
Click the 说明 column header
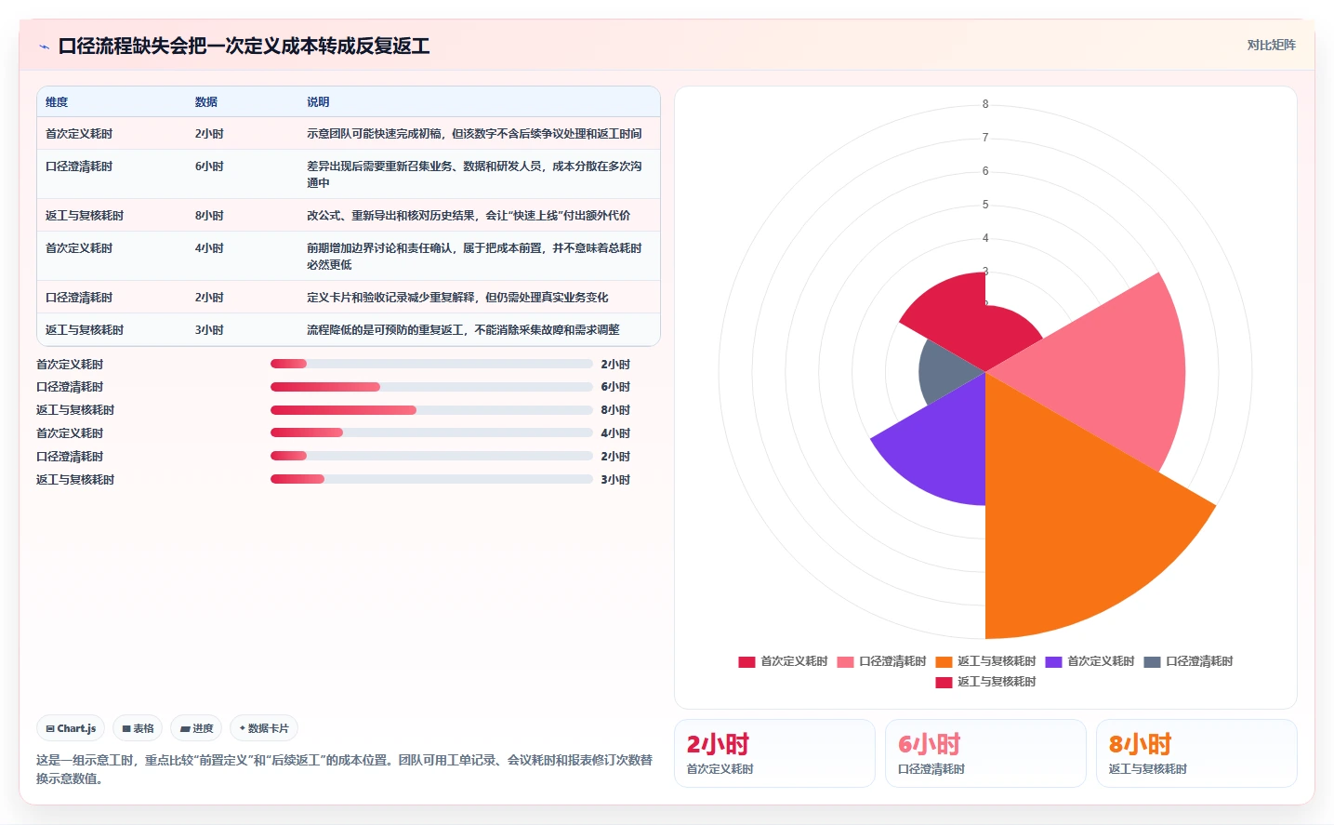coord(318,102)
